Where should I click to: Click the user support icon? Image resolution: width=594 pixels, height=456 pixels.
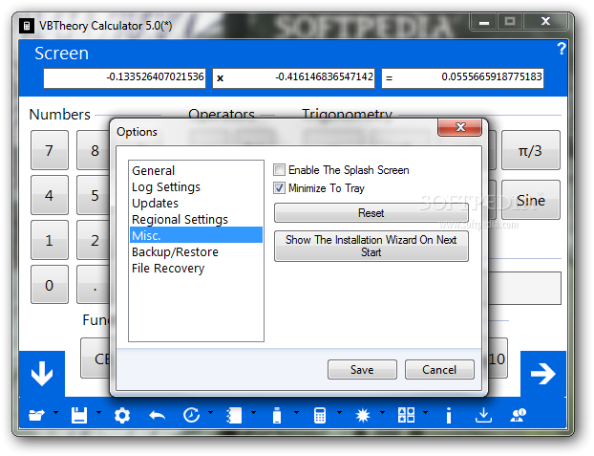tap(518, 415)
